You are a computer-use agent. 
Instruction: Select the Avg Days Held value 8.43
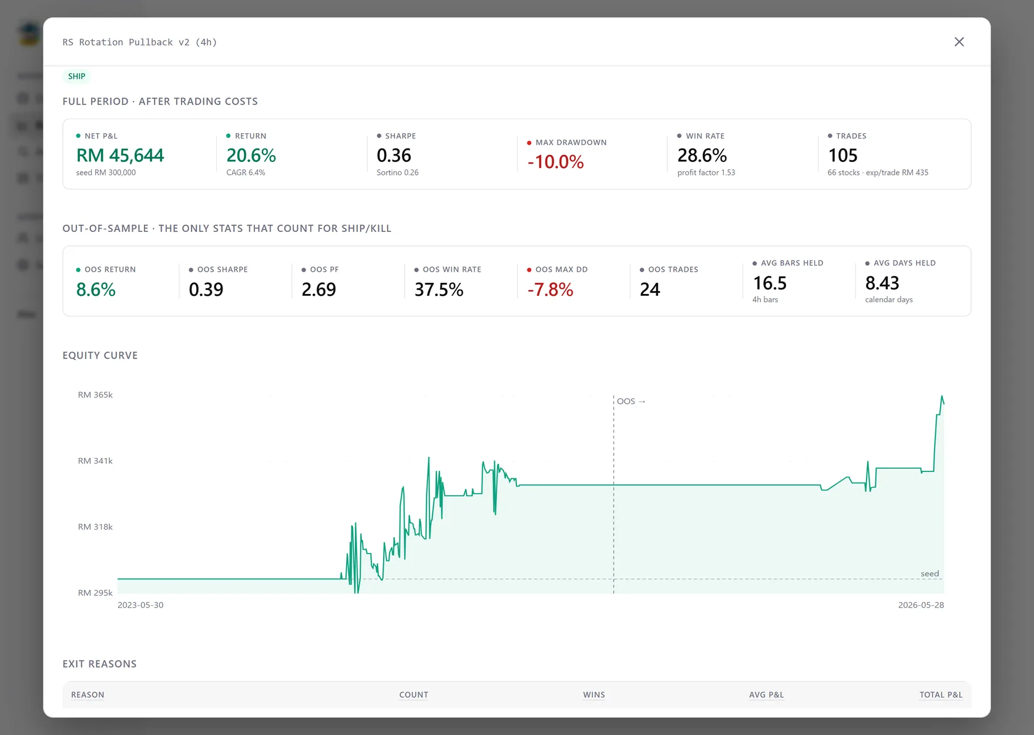(x=882, y=283)
